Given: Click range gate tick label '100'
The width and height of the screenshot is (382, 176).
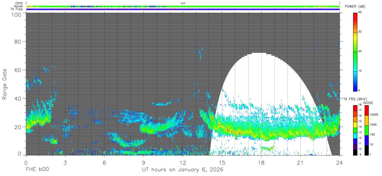Looking at the screenshot, I should point(16,15).
